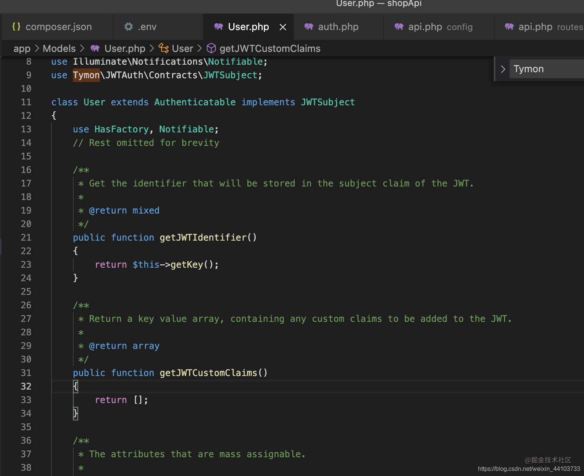Close the User.php tab
584x476 pixels.
[283, 27]
